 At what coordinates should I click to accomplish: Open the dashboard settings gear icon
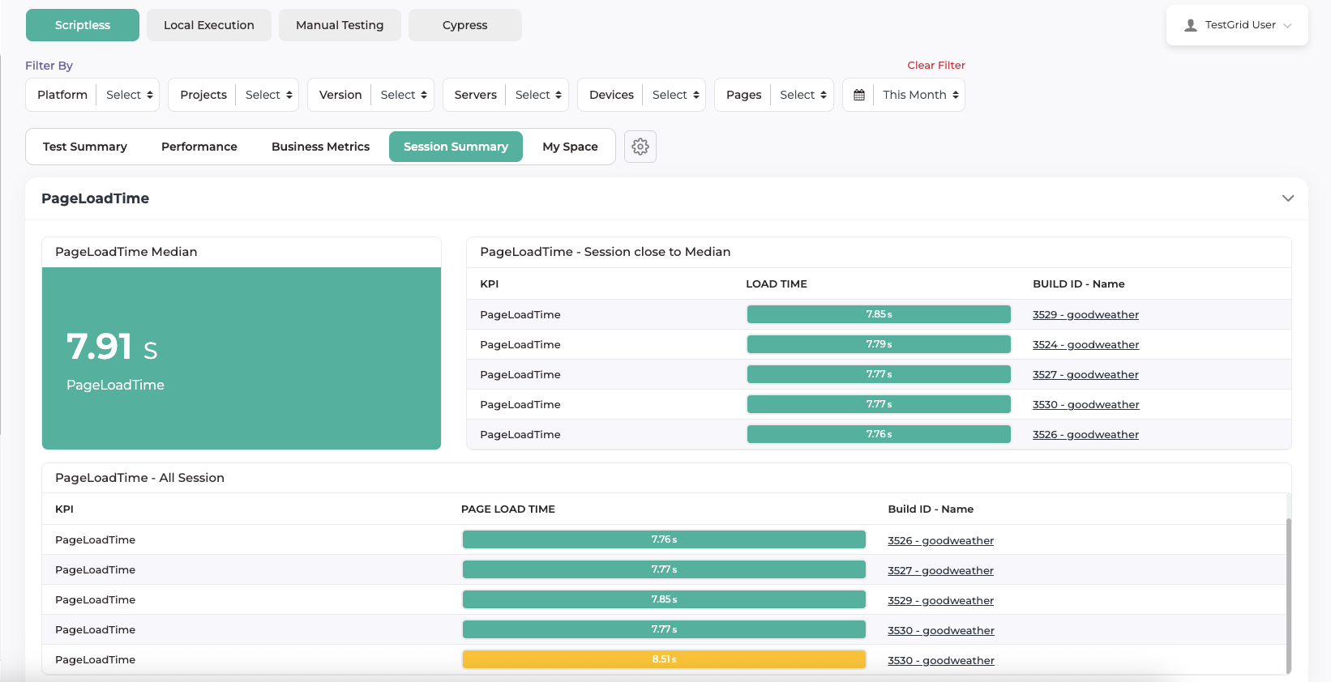pos(640,147)
